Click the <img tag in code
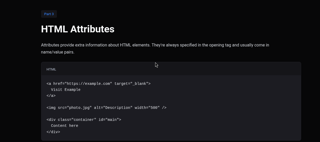Image resolution: width=320 pixels, height=142 pixels. coord(51,108)
